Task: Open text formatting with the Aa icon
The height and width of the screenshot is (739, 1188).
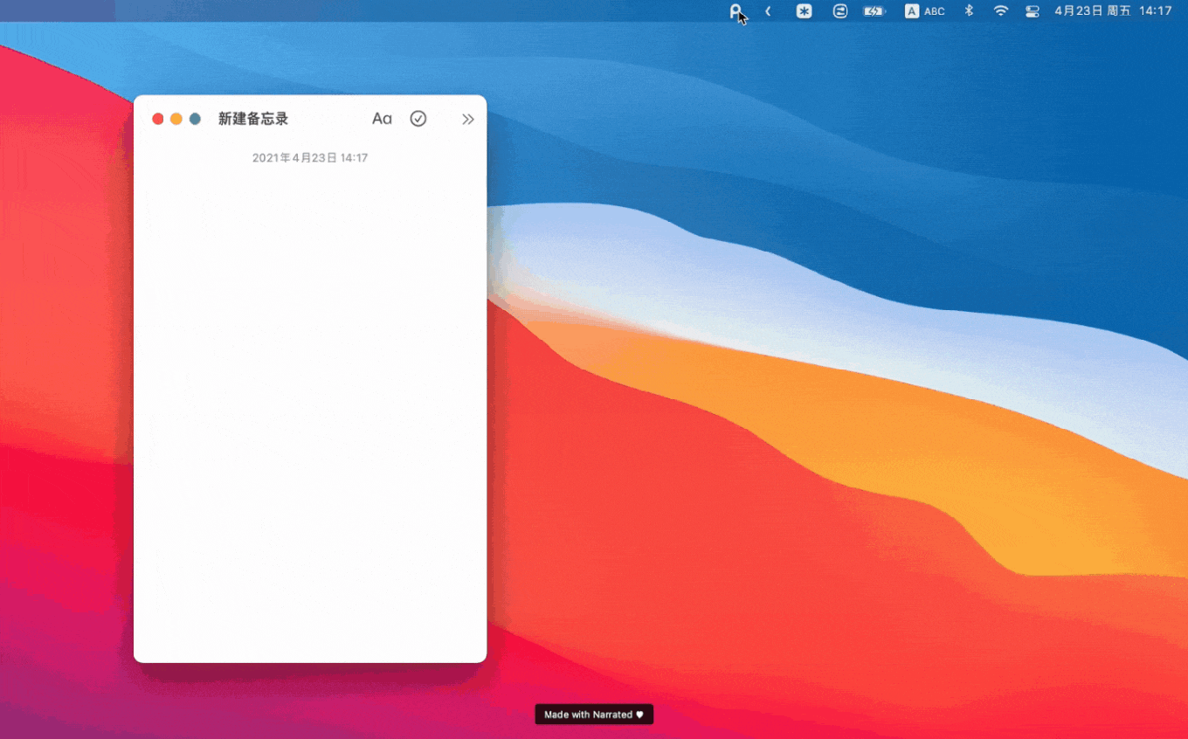Action: (382, 118)
